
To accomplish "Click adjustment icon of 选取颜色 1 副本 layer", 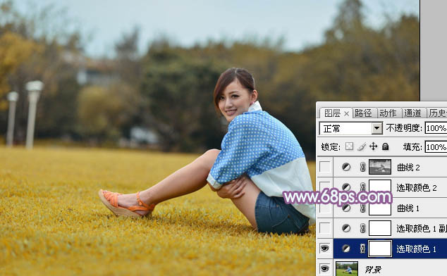I will pos(346,228).
